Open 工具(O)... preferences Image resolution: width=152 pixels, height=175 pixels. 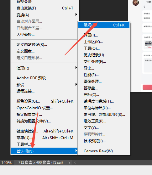pyautogui.click(x=104, y=48)
